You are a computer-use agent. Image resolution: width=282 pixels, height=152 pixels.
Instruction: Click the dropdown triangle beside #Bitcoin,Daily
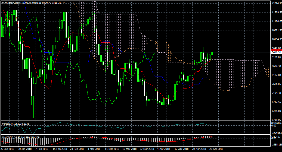(2, 3)
